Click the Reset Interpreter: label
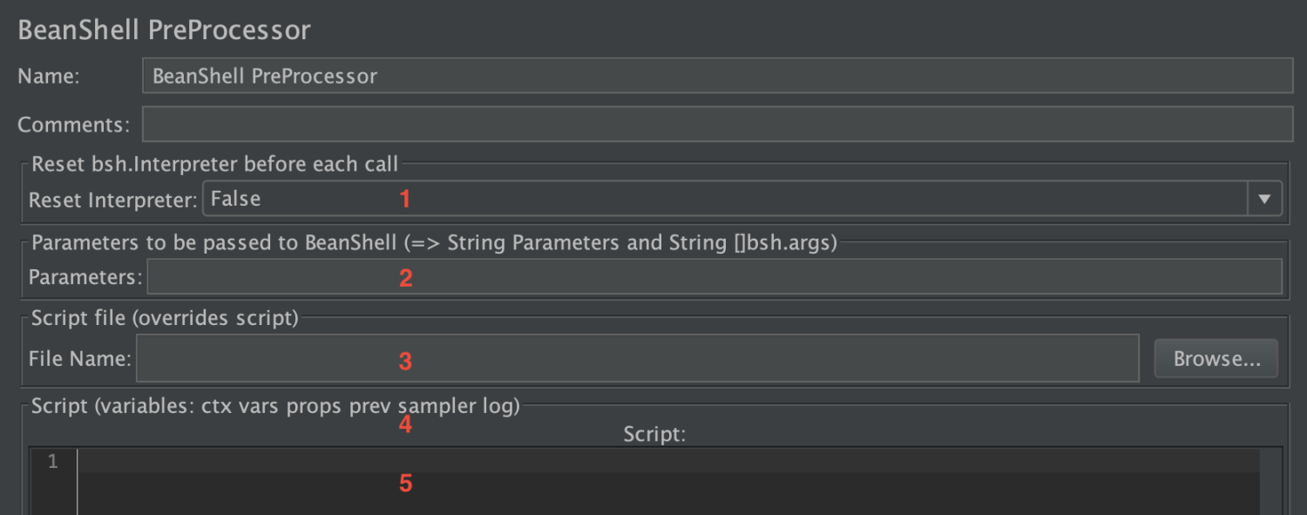The width and height of the screenshot is (1307, 515). pos(113,200)
